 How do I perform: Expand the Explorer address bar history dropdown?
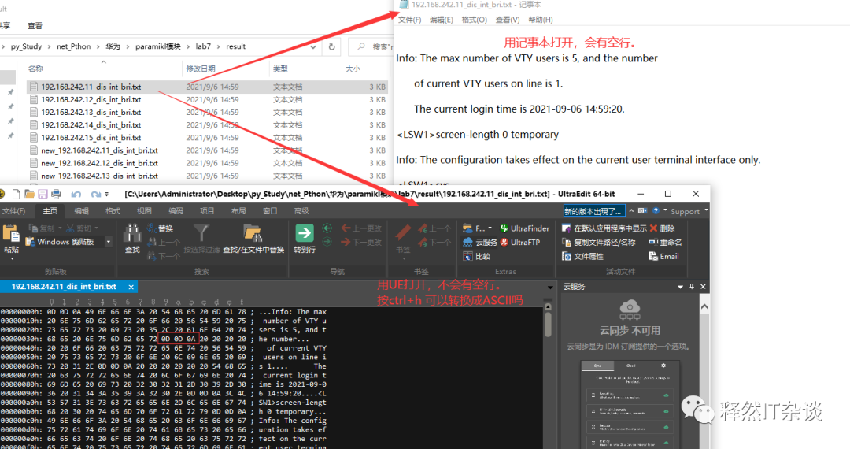point(312,46)
